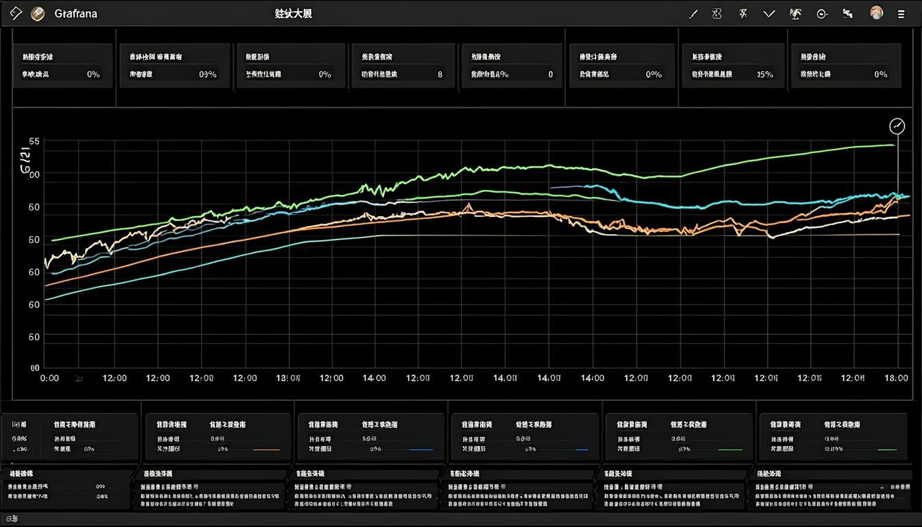
Task: Open the chart panel icon in the header
Action: (796, 14)
